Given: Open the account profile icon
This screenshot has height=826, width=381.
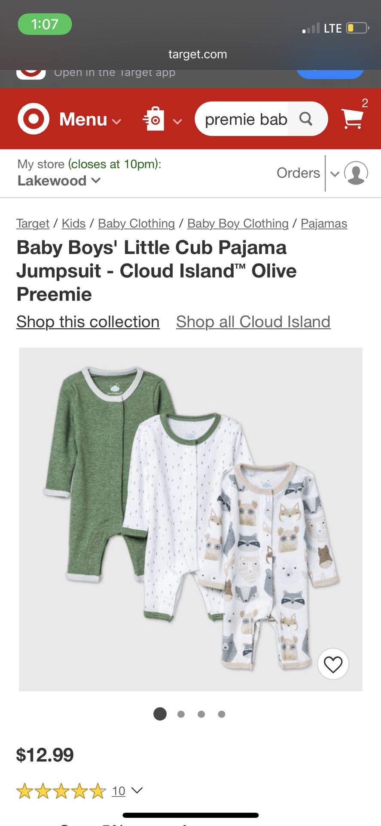Looking at the screenshot, I should coord(356,173).
